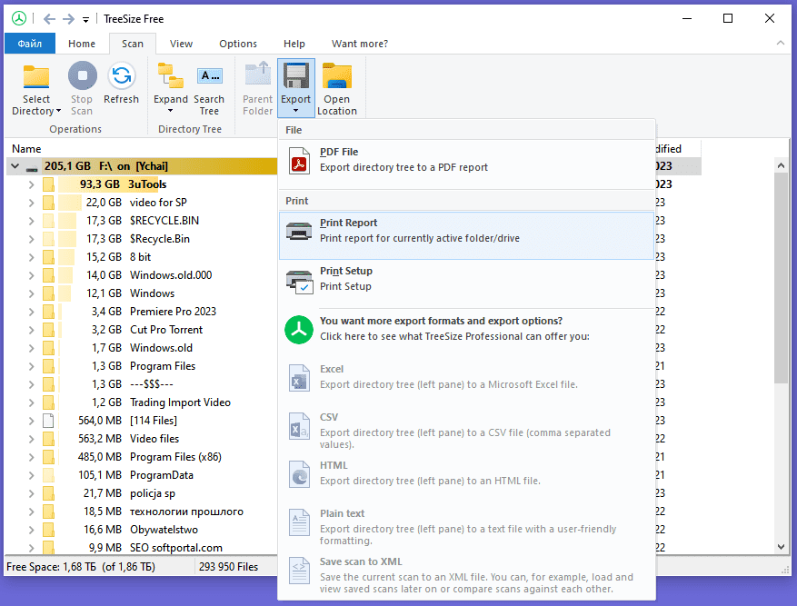
Task: Click the CSV export icon
Action: click(x=299, y=426)
